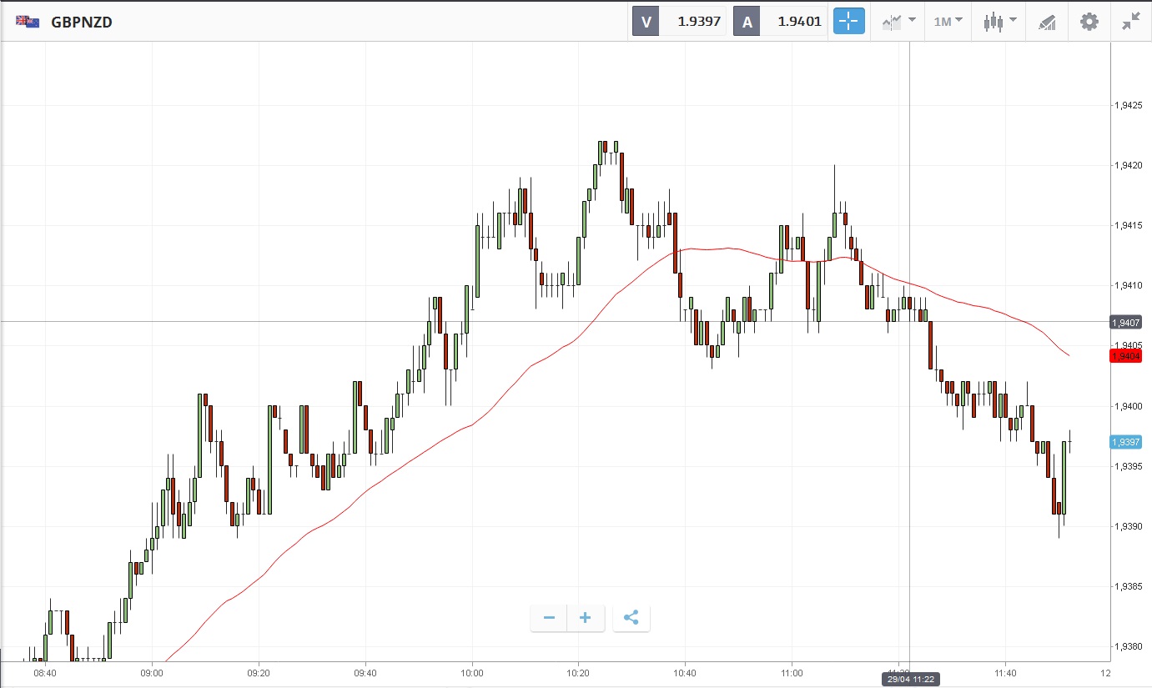This screenshot has width=1152, height=688.
Task: Click the crosshair time label 29/04 11:22
Action: [x=909, y=680]
